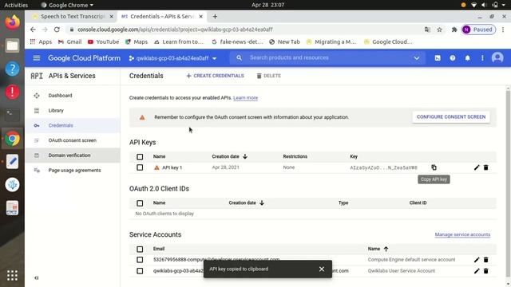Image resolution: width=511 pixels, height=287 pixels.
Task: Open Text Editor from the dock
Action: pyautogui.click(x=12, y=161)
